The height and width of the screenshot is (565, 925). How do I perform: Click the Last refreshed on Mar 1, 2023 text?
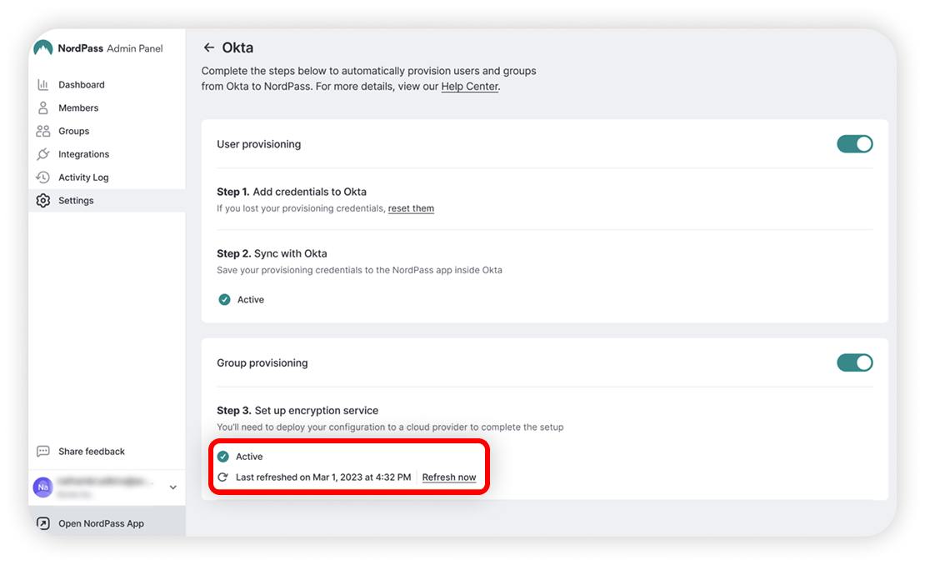(x=323, y=477)
